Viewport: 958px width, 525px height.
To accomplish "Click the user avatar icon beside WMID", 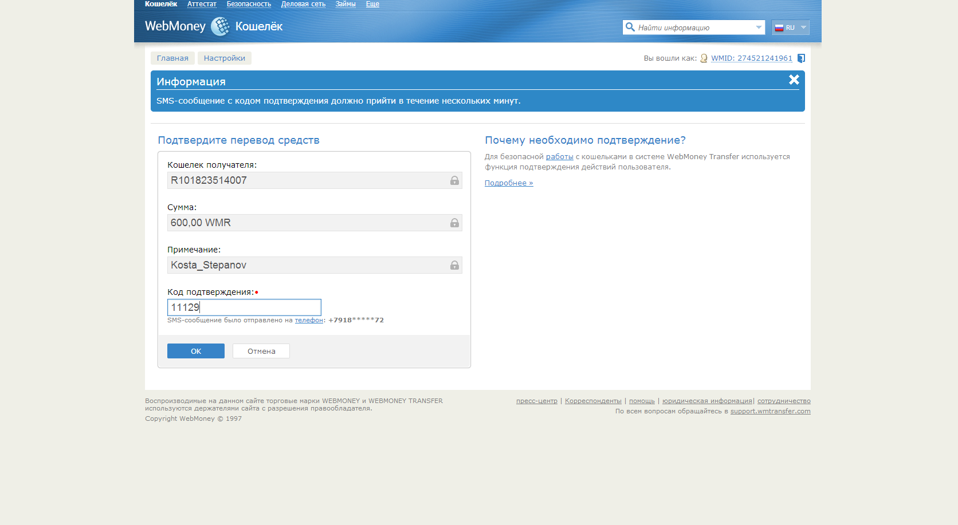I will (x=704, y=58).
